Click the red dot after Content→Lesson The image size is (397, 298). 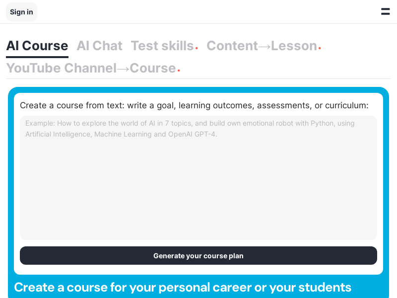320,48
